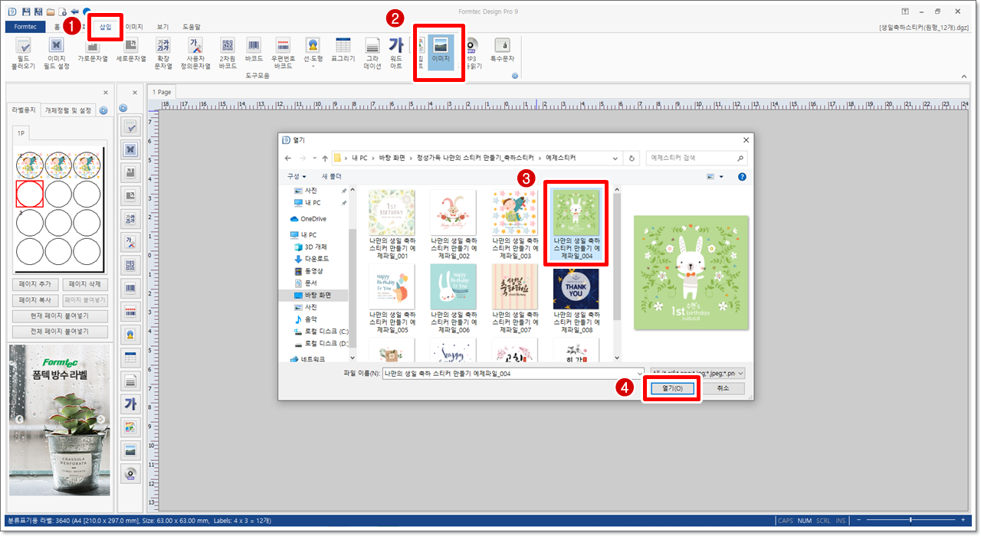The height and width of the screenshot is (536, 981).
Task: Click the CD/MP3 icon in vertical toolbox
Action: click(x=130, y=473)
